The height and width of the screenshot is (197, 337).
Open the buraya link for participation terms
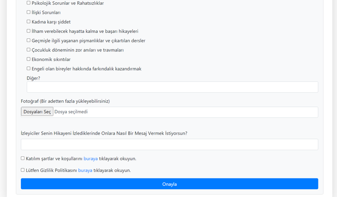[90, 159]
